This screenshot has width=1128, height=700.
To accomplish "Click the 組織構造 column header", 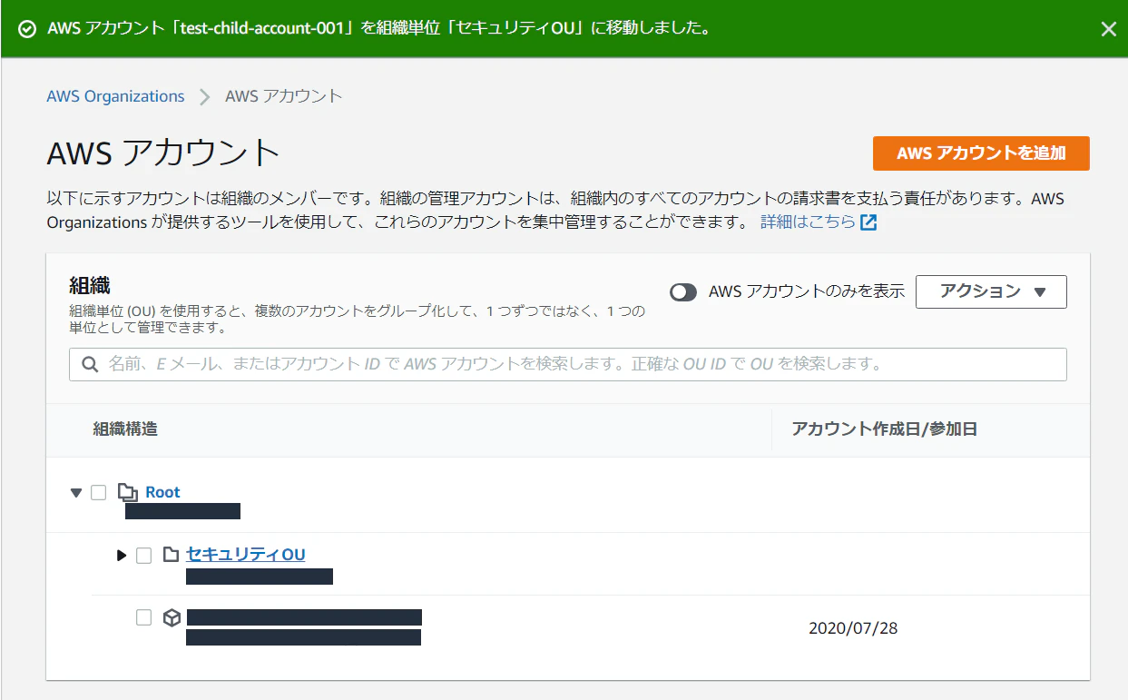I will (x=125, y=429).
